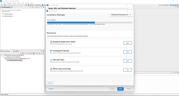Switch to the Simplicity IDE perspective
The width and height of the screenshot is (179, 96).
point(174,5)
